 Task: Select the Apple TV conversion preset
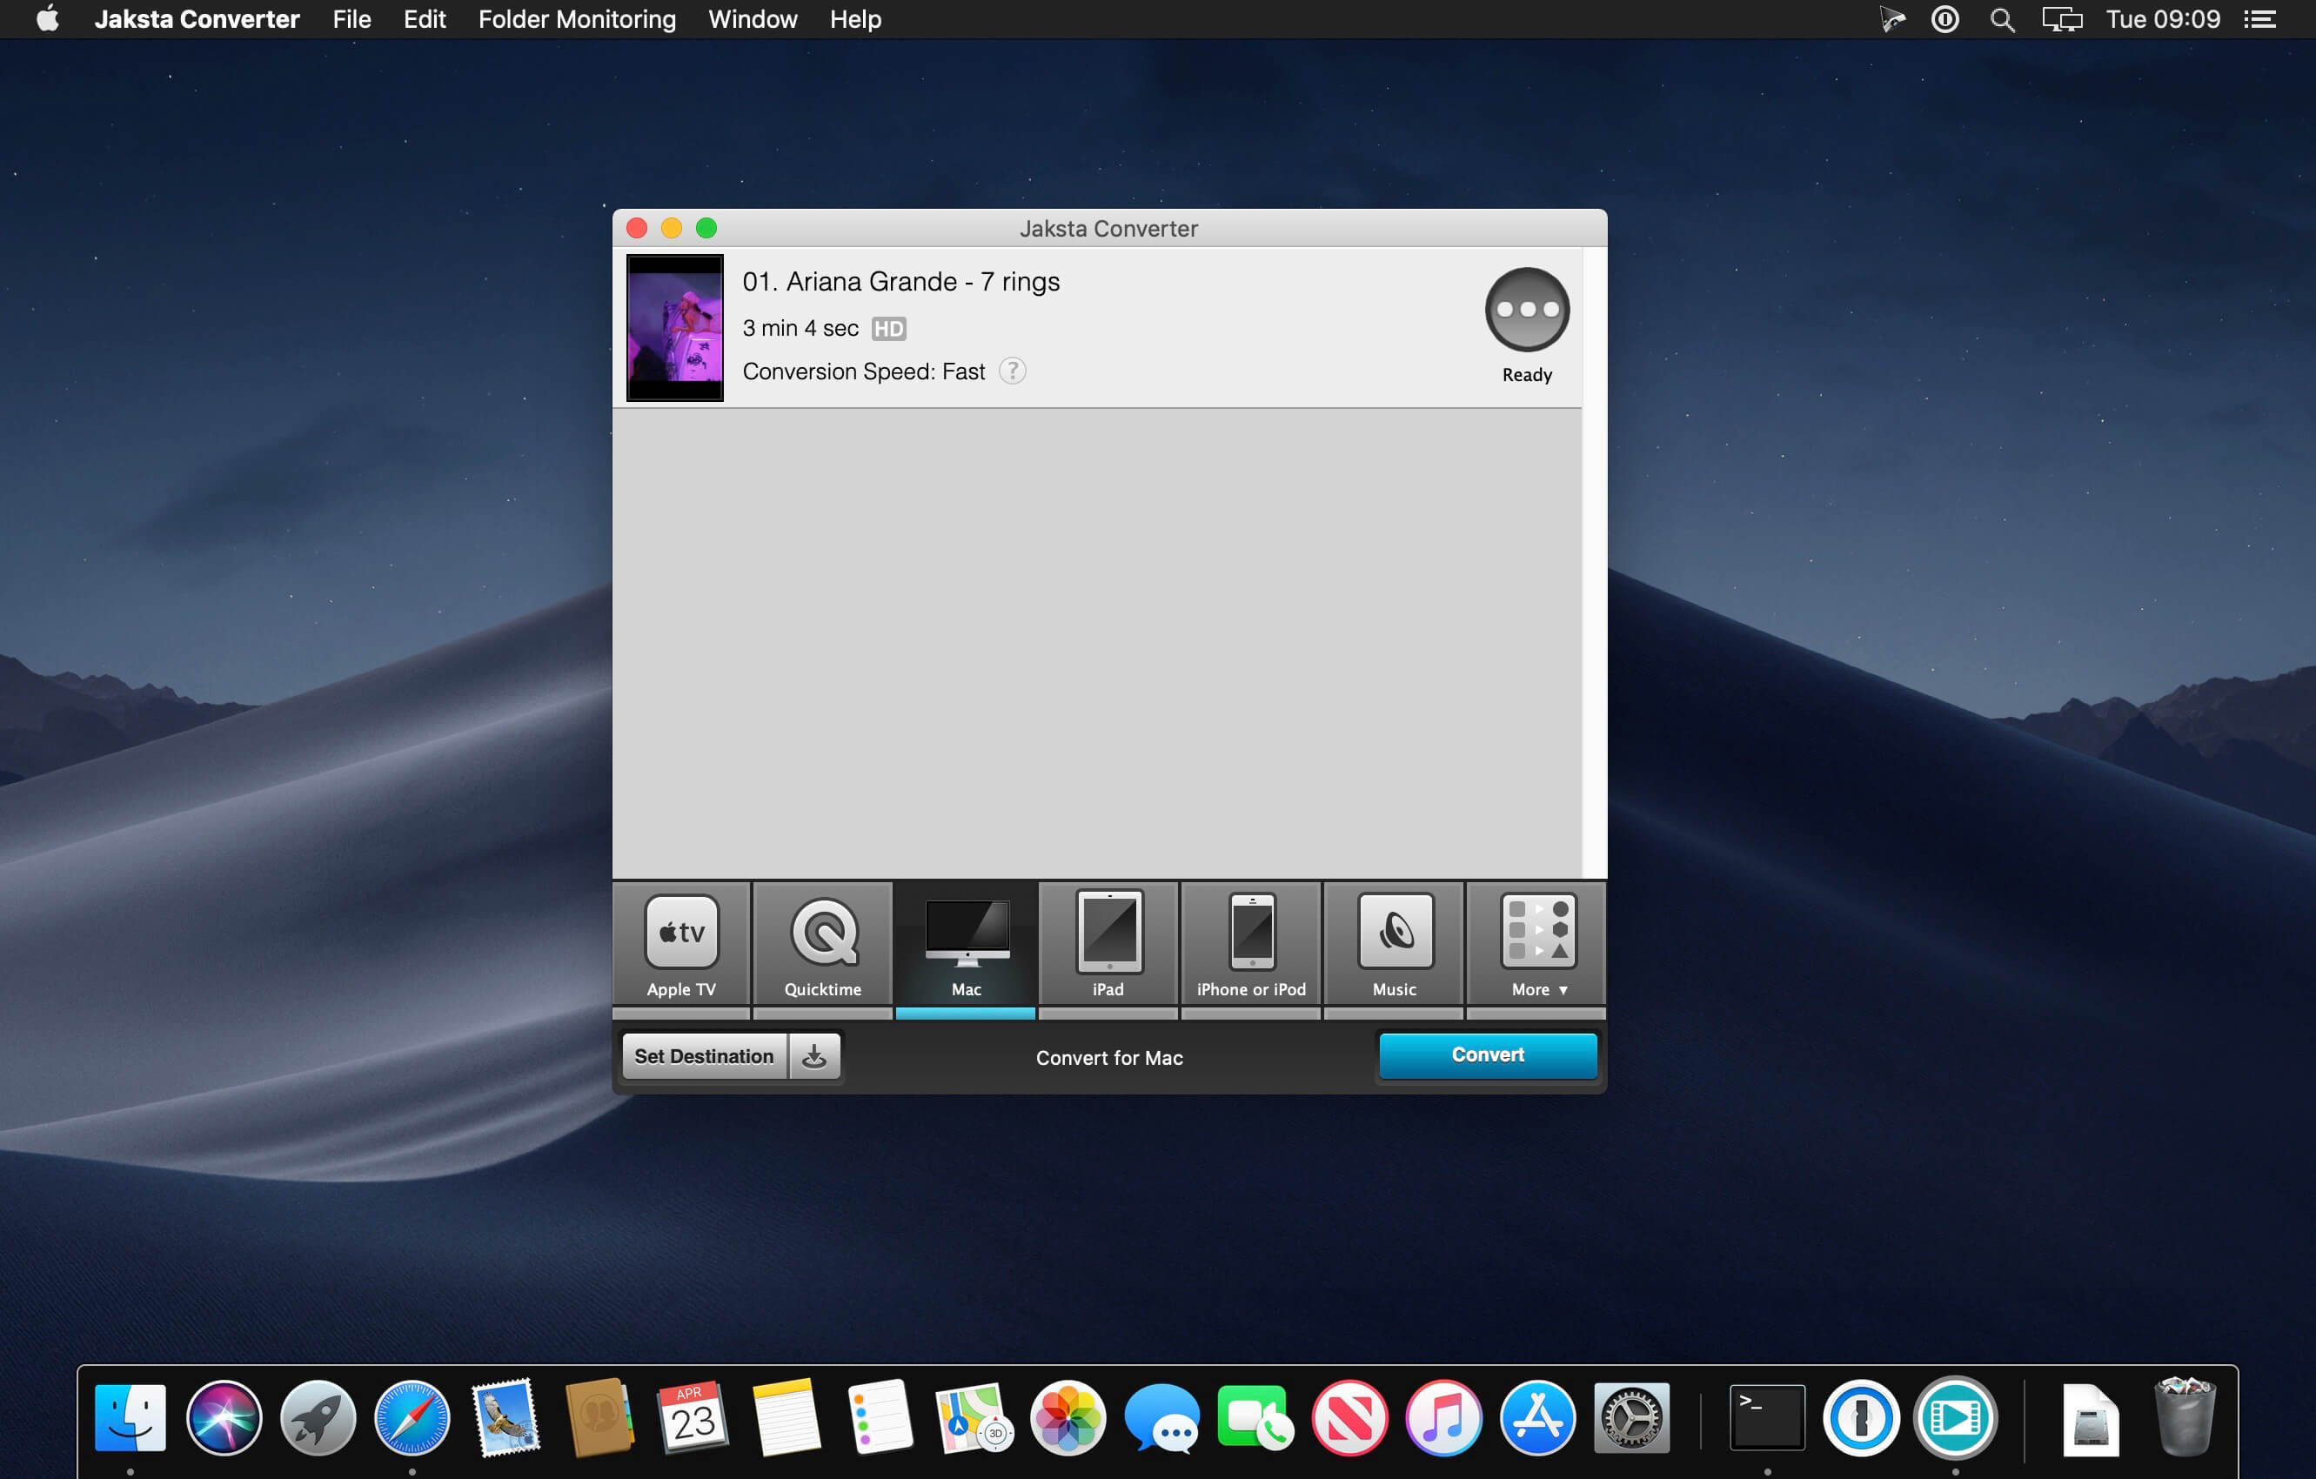click(681, 944)
